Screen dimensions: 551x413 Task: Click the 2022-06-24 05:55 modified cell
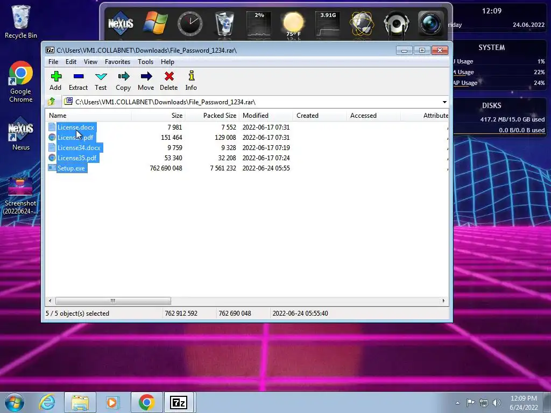coord(266,168)
